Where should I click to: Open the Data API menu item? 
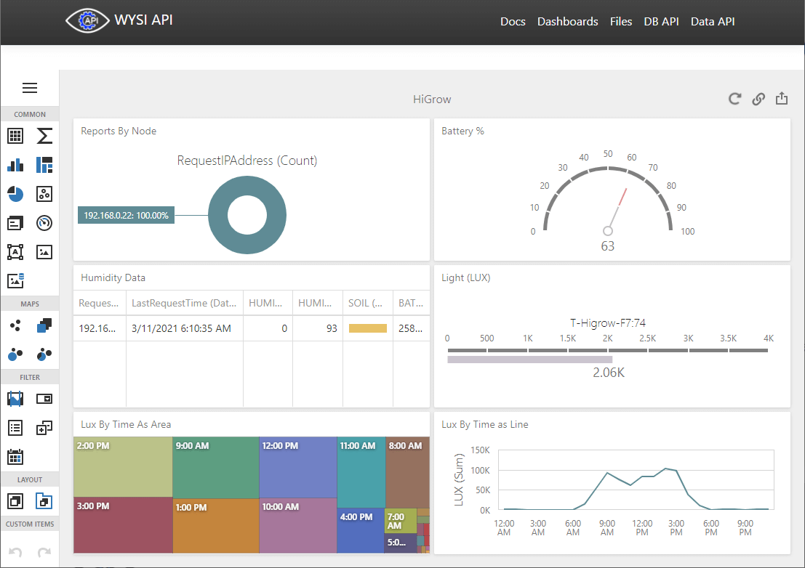[x=713, y=22]
